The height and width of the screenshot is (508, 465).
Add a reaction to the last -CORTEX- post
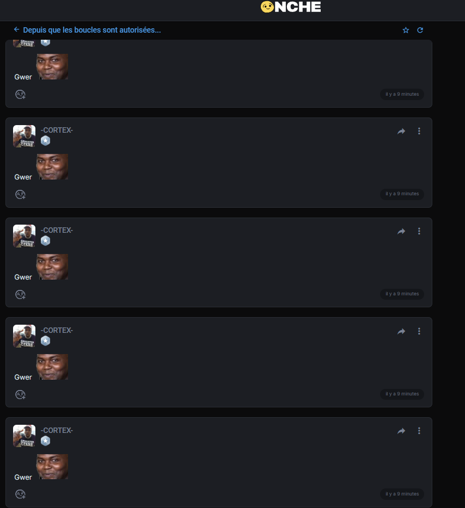[21, 494]
